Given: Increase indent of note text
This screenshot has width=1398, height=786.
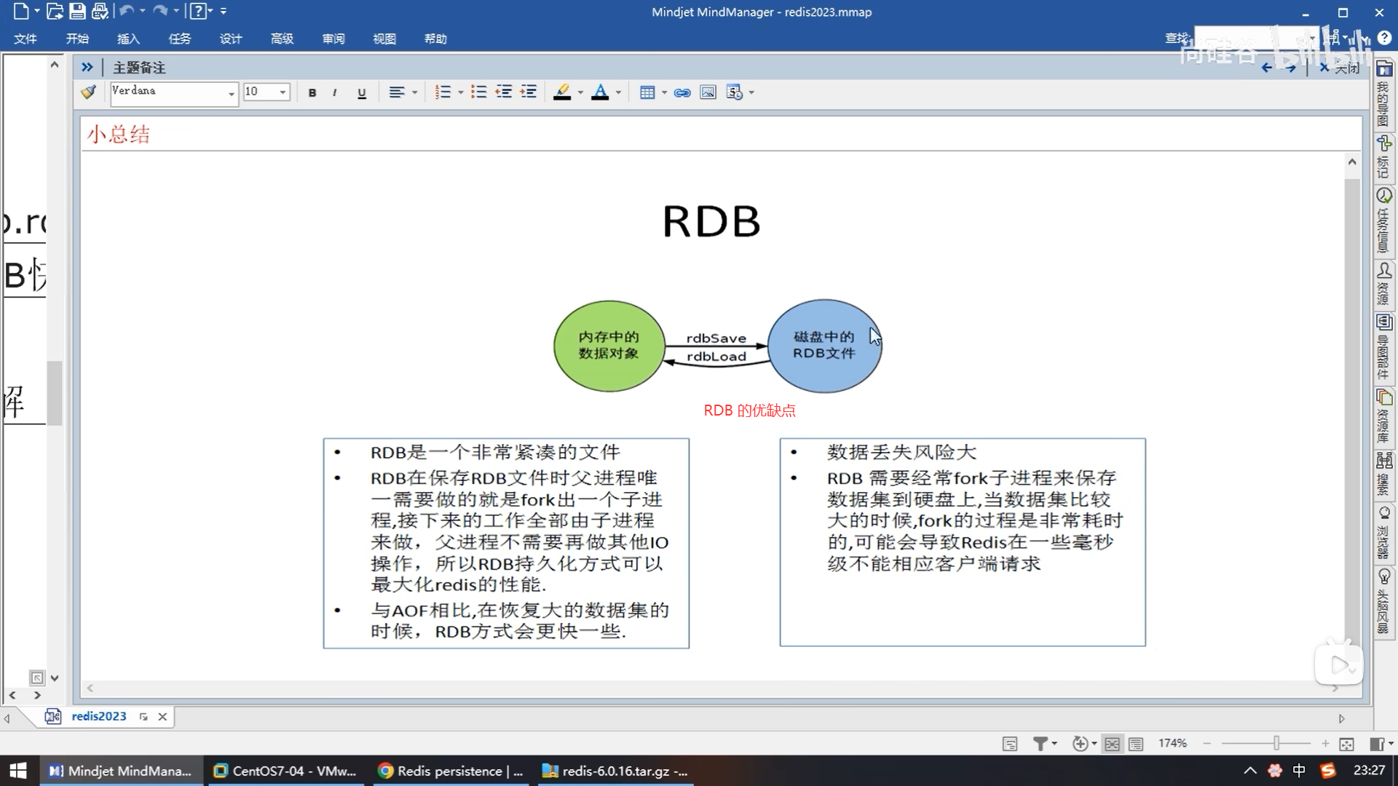Looking at the screenshot, I should point(529,92).
